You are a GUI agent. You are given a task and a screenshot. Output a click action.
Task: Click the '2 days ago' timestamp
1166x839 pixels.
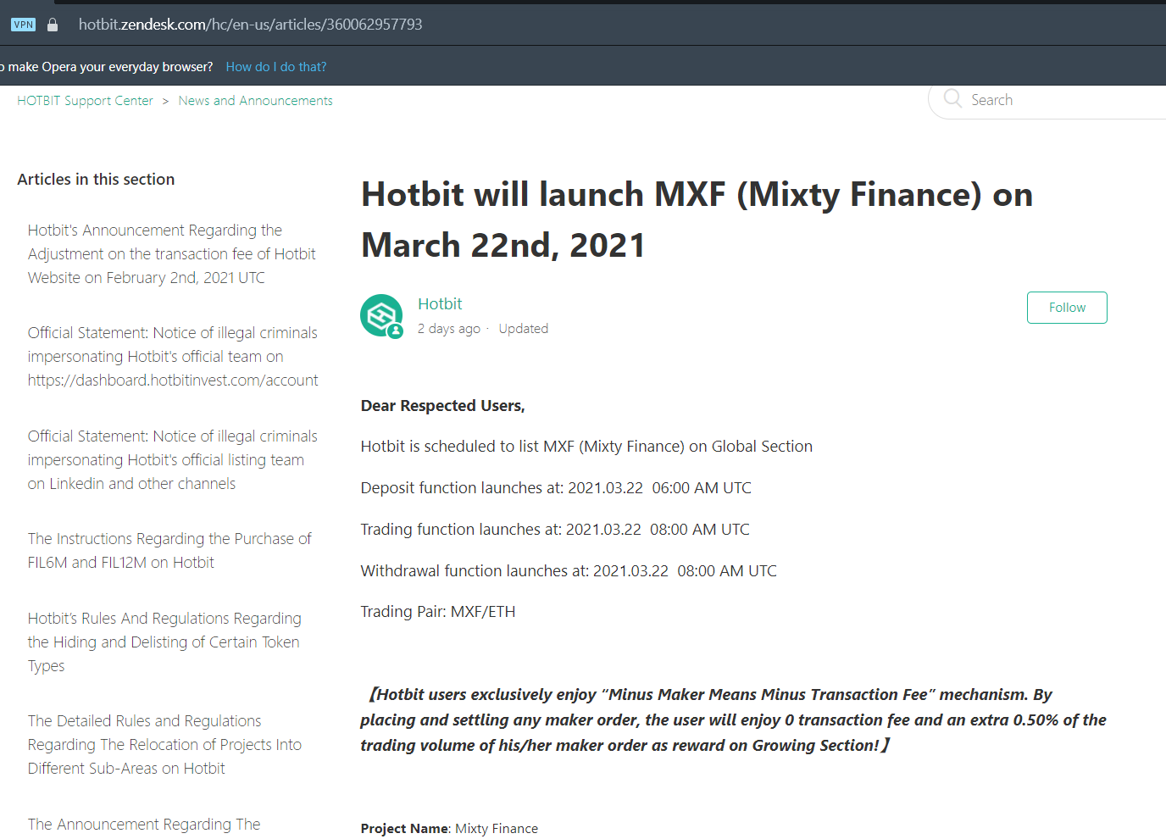tap(449, 329)
